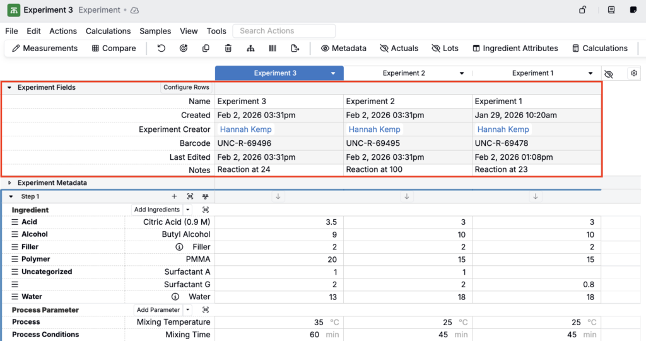Expand the Experiment Metadata section

[9, 183]
